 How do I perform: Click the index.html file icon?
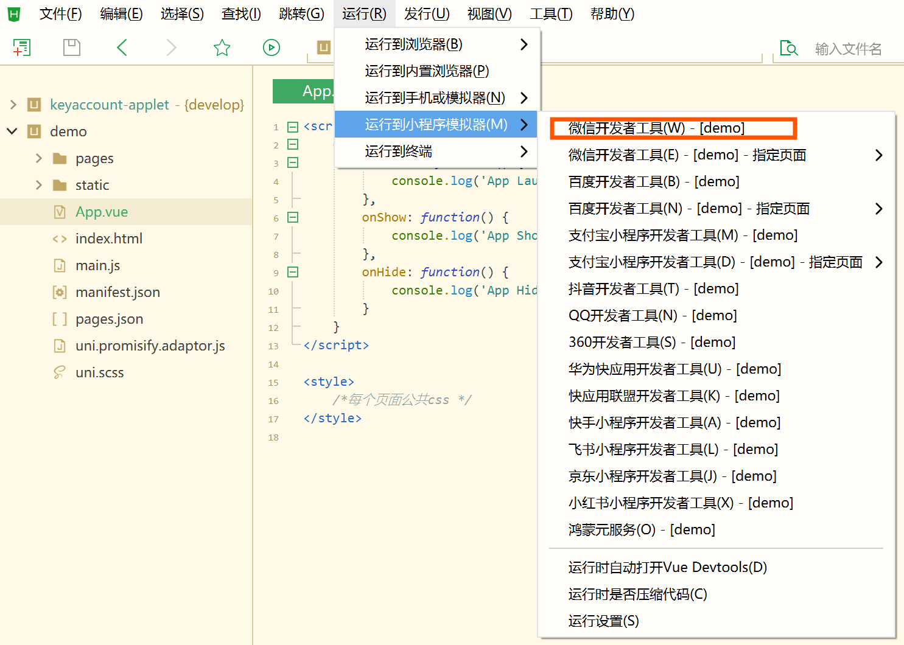[60, 239]
